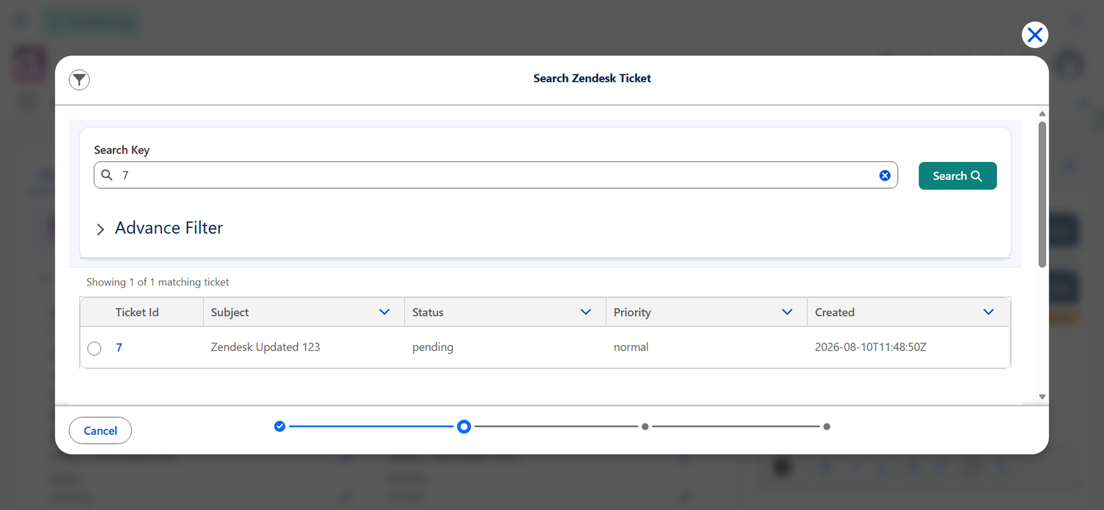Click subject cell 'Zendesk Updated 123'
The width and height of the screenshot is (1104, 510).
tap(266, 347)
